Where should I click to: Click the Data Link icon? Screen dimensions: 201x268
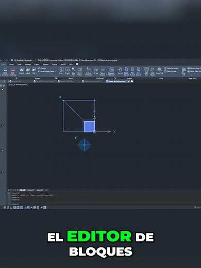tap(183, 72)
